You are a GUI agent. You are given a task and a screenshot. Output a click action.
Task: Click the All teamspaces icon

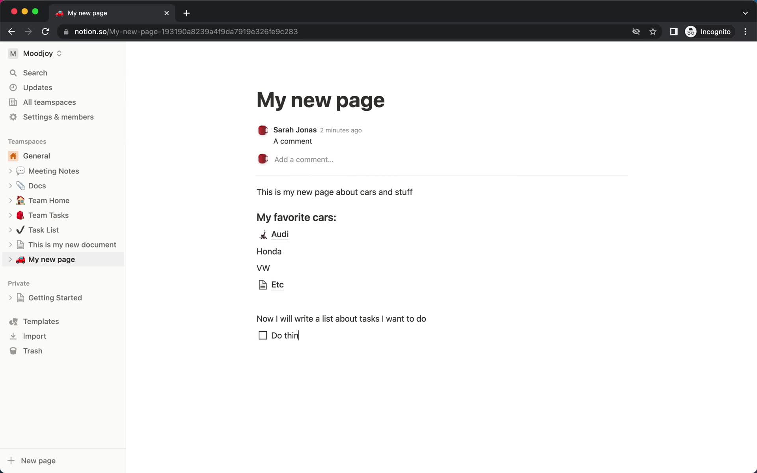point(13,102)
